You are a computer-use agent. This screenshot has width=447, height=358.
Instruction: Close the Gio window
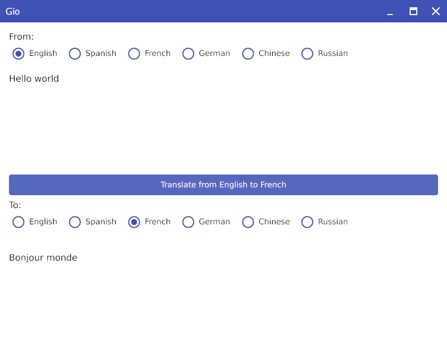click(436, 11)
